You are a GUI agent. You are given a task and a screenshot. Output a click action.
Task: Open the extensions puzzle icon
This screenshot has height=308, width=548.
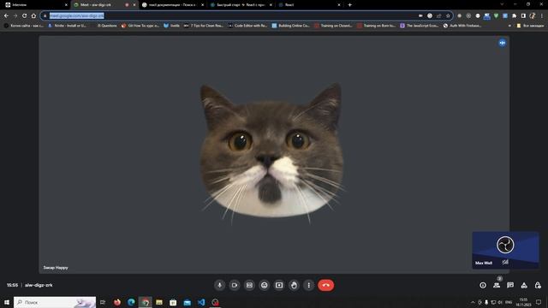coord(514,15)
